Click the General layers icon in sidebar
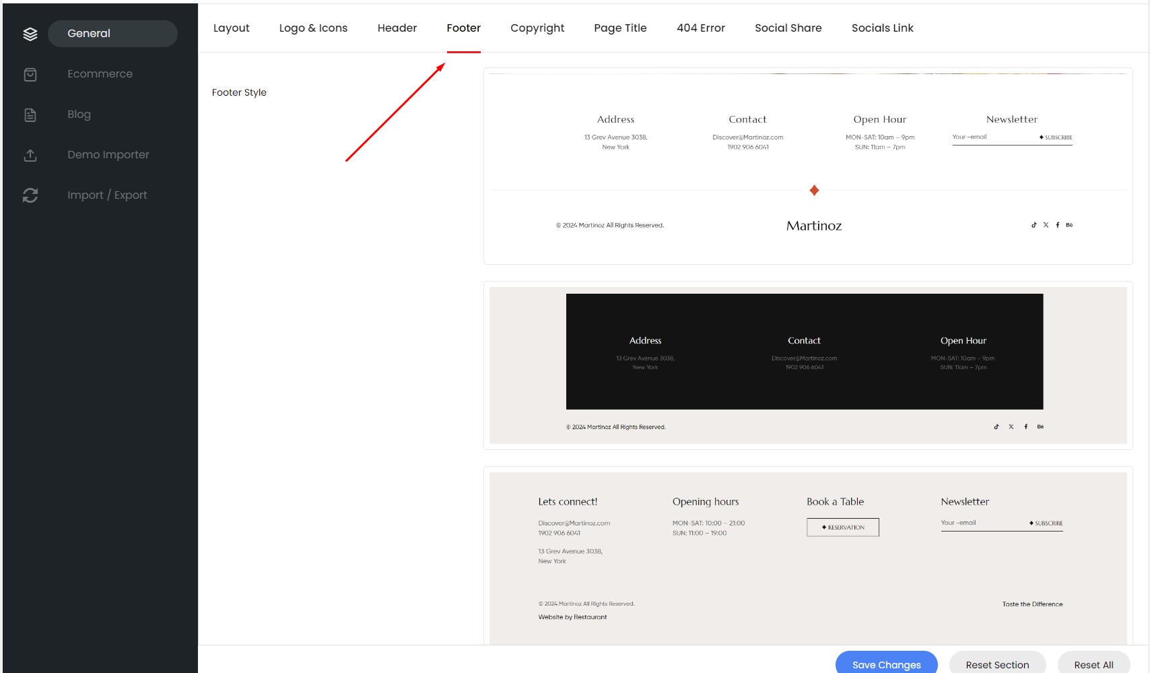Image resolution: width=1150 pixels, height=673 pixels. coord(30,34)
